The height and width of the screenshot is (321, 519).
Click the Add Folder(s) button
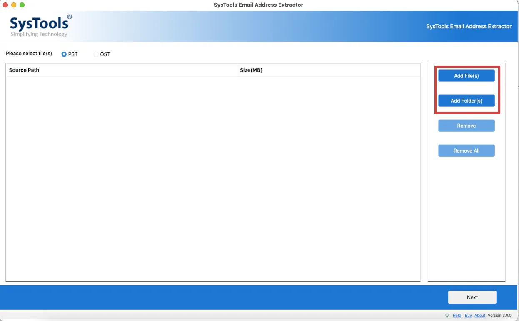(x=467, y=101)
